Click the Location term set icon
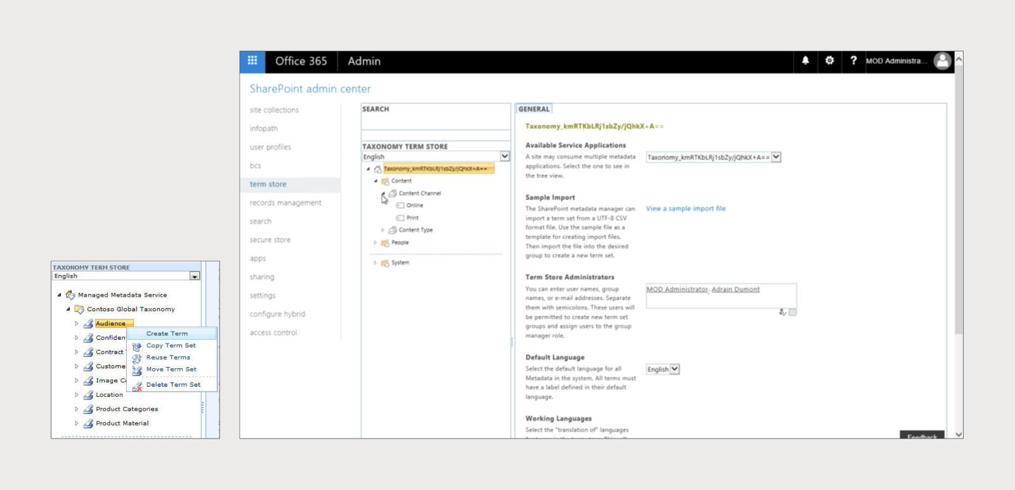This screenshot has height=490, width=1015. (x=88, y=395)
